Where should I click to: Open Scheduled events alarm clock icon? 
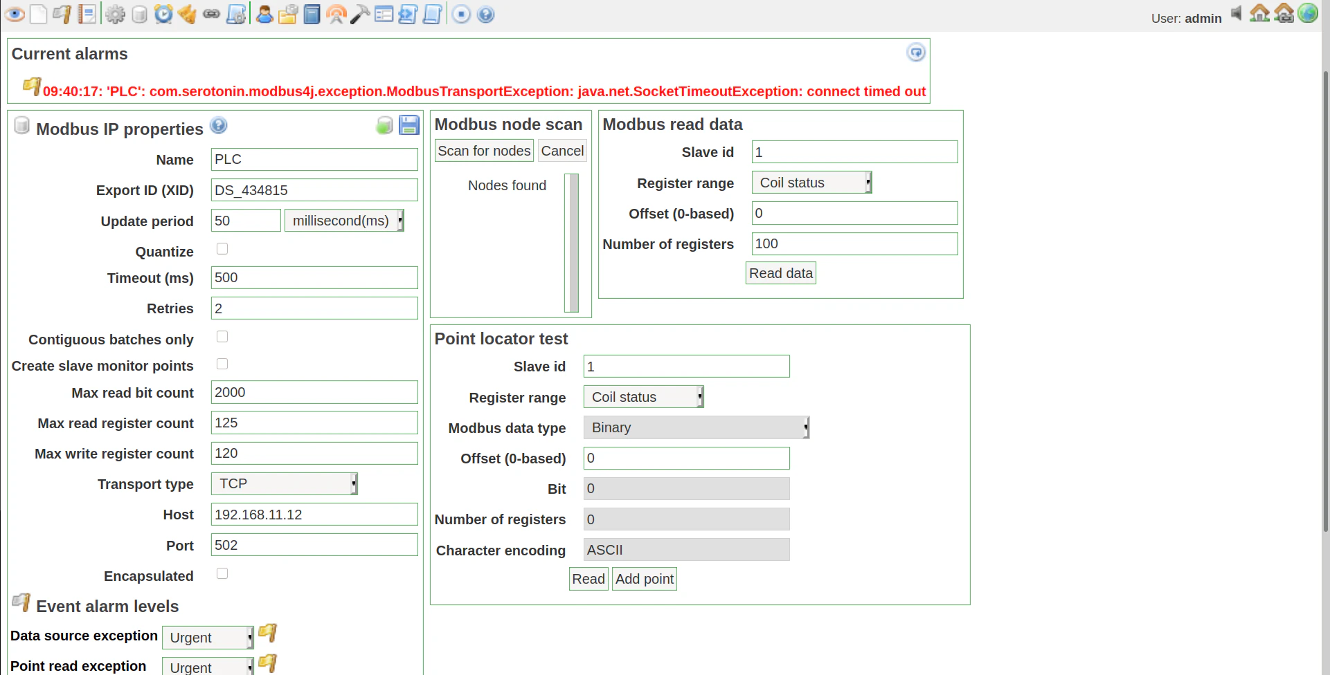tap(163, 14)
